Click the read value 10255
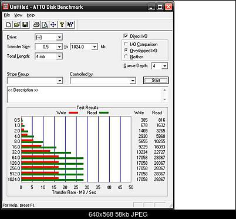Viewport: 236px width, 219px height. pos(160,141)
